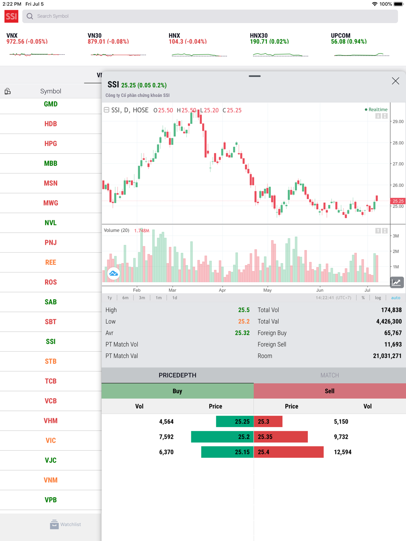Viewport: 406px width, 541px height.
Task: Open the lock icon beside Symbol header
Action: (x=8, y=91)
